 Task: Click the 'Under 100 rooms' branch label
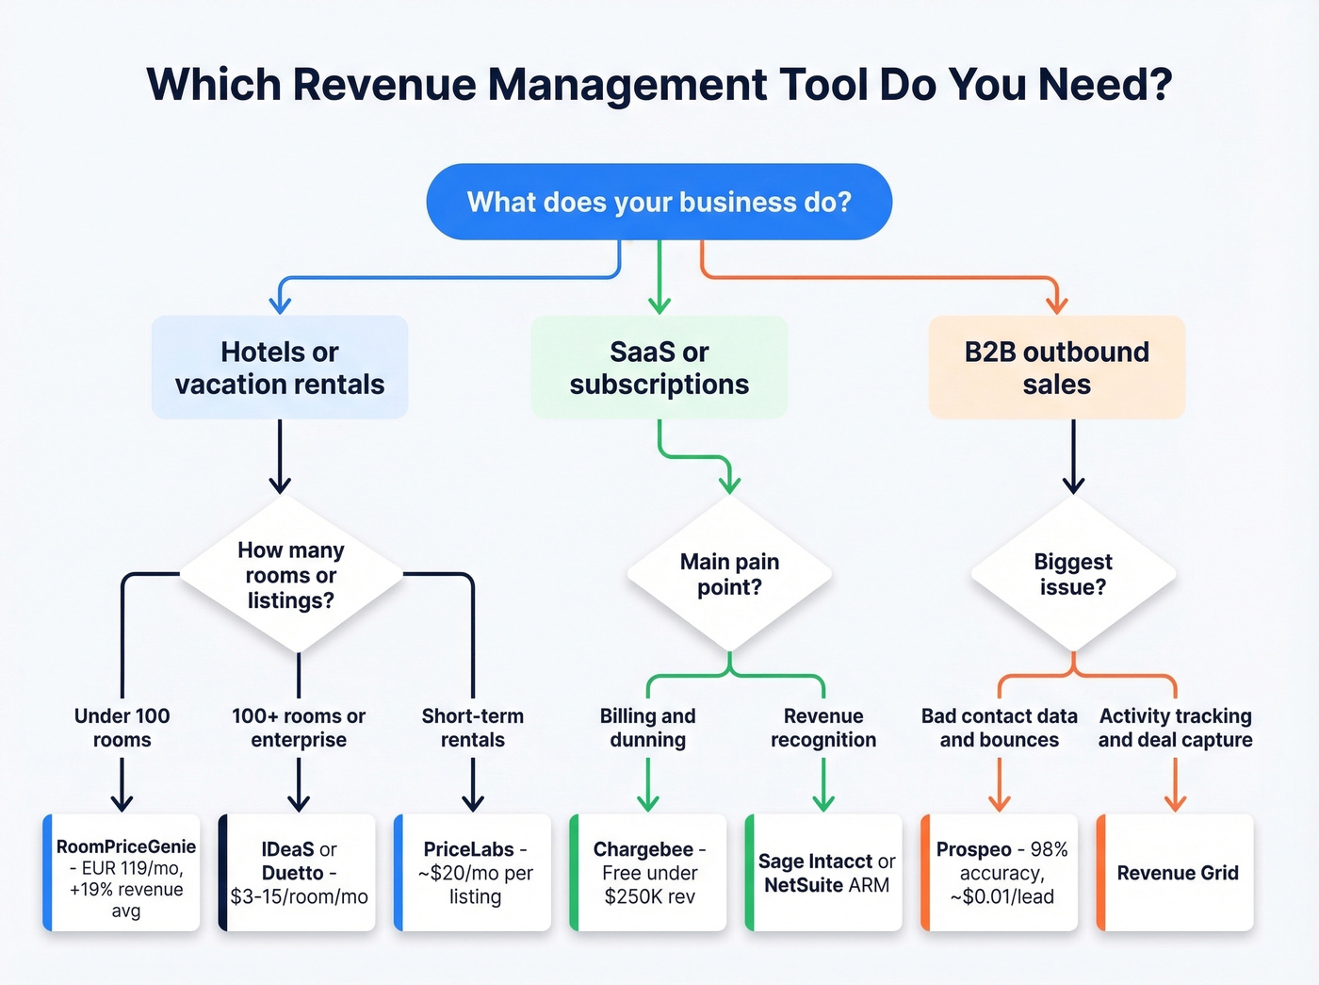pos(121,728)
